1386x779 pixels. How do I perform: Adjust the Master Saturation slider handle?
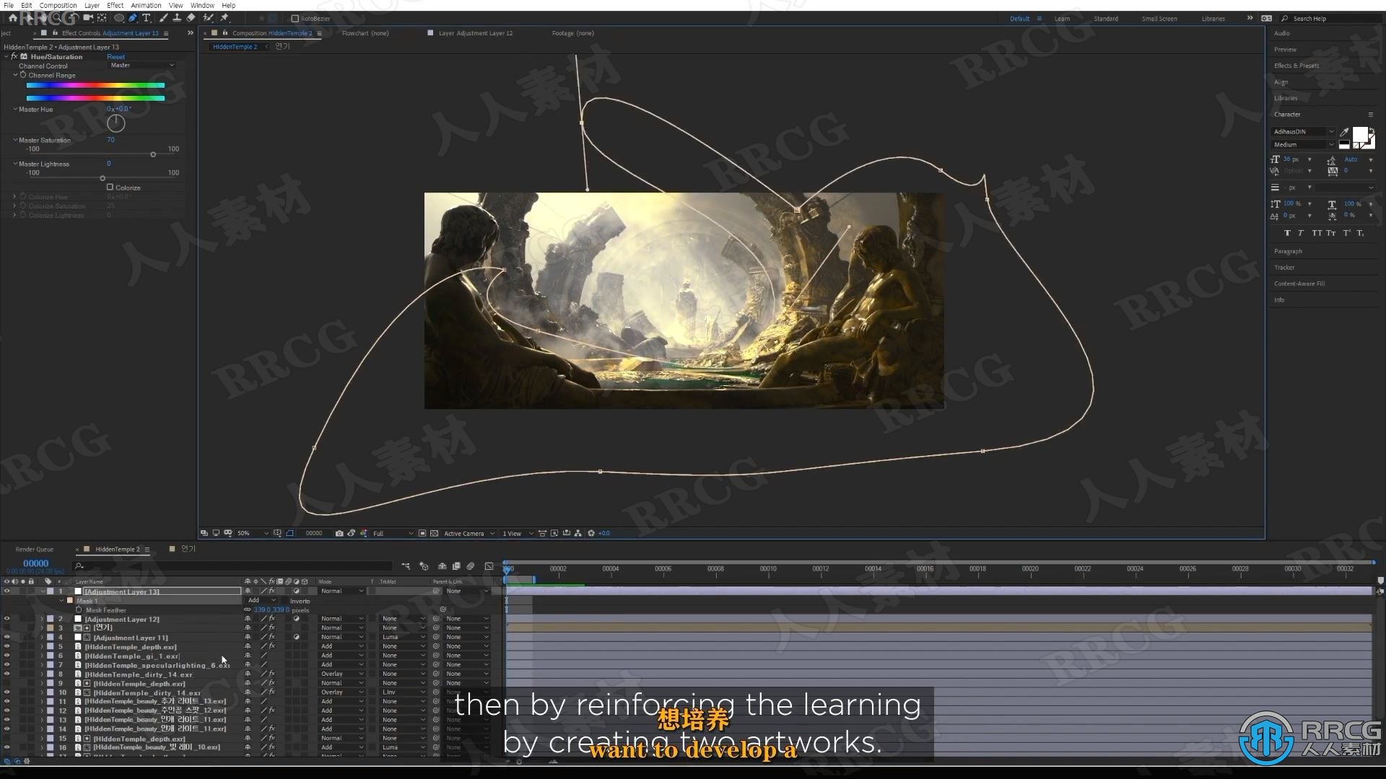point(153,154)
